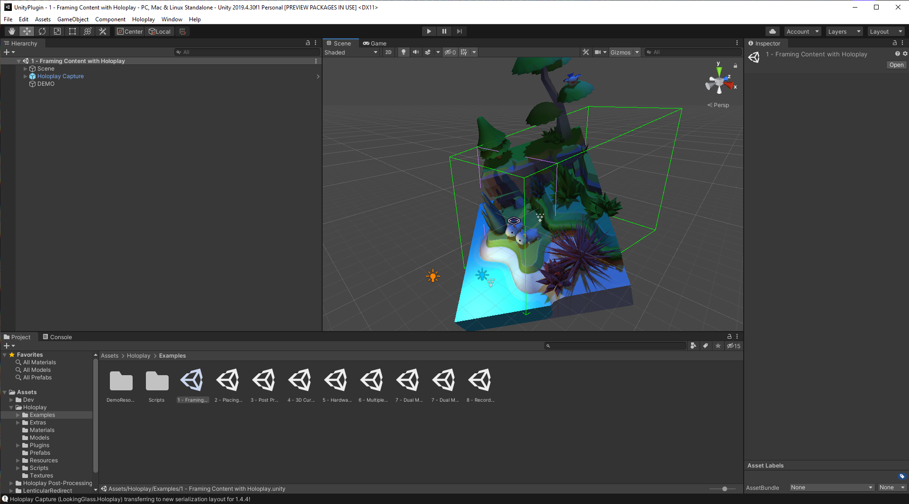The image size is (909, 504).
Task: Select the Hand tool in toolbar
Action: 12,31
